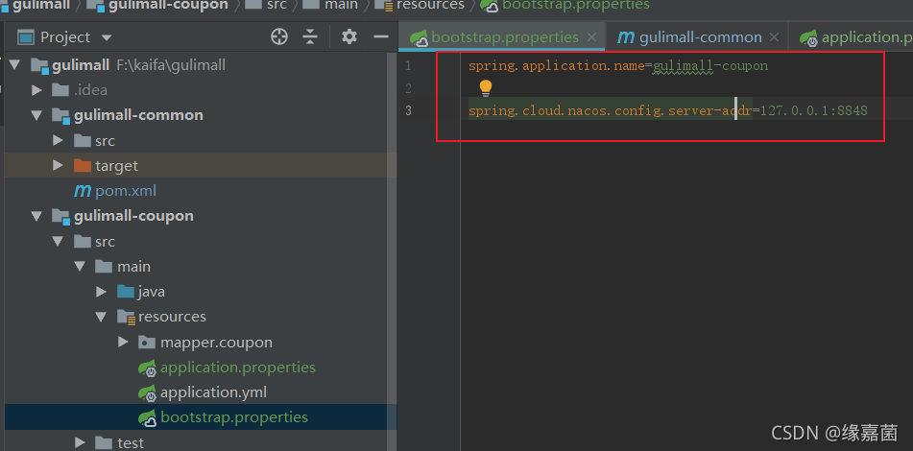Click line number 1 in the gutter
The height and width of the screenshot is (451, 913).
408,66
